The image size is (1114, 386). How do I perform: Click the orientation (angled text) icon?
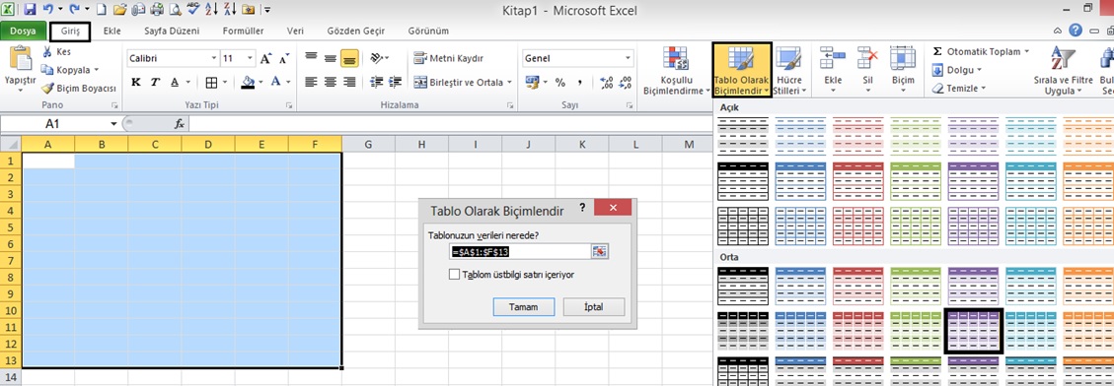tap(377, 58)
